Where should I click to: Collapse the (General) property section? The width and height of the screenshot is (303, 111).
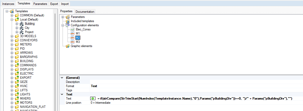62,78
